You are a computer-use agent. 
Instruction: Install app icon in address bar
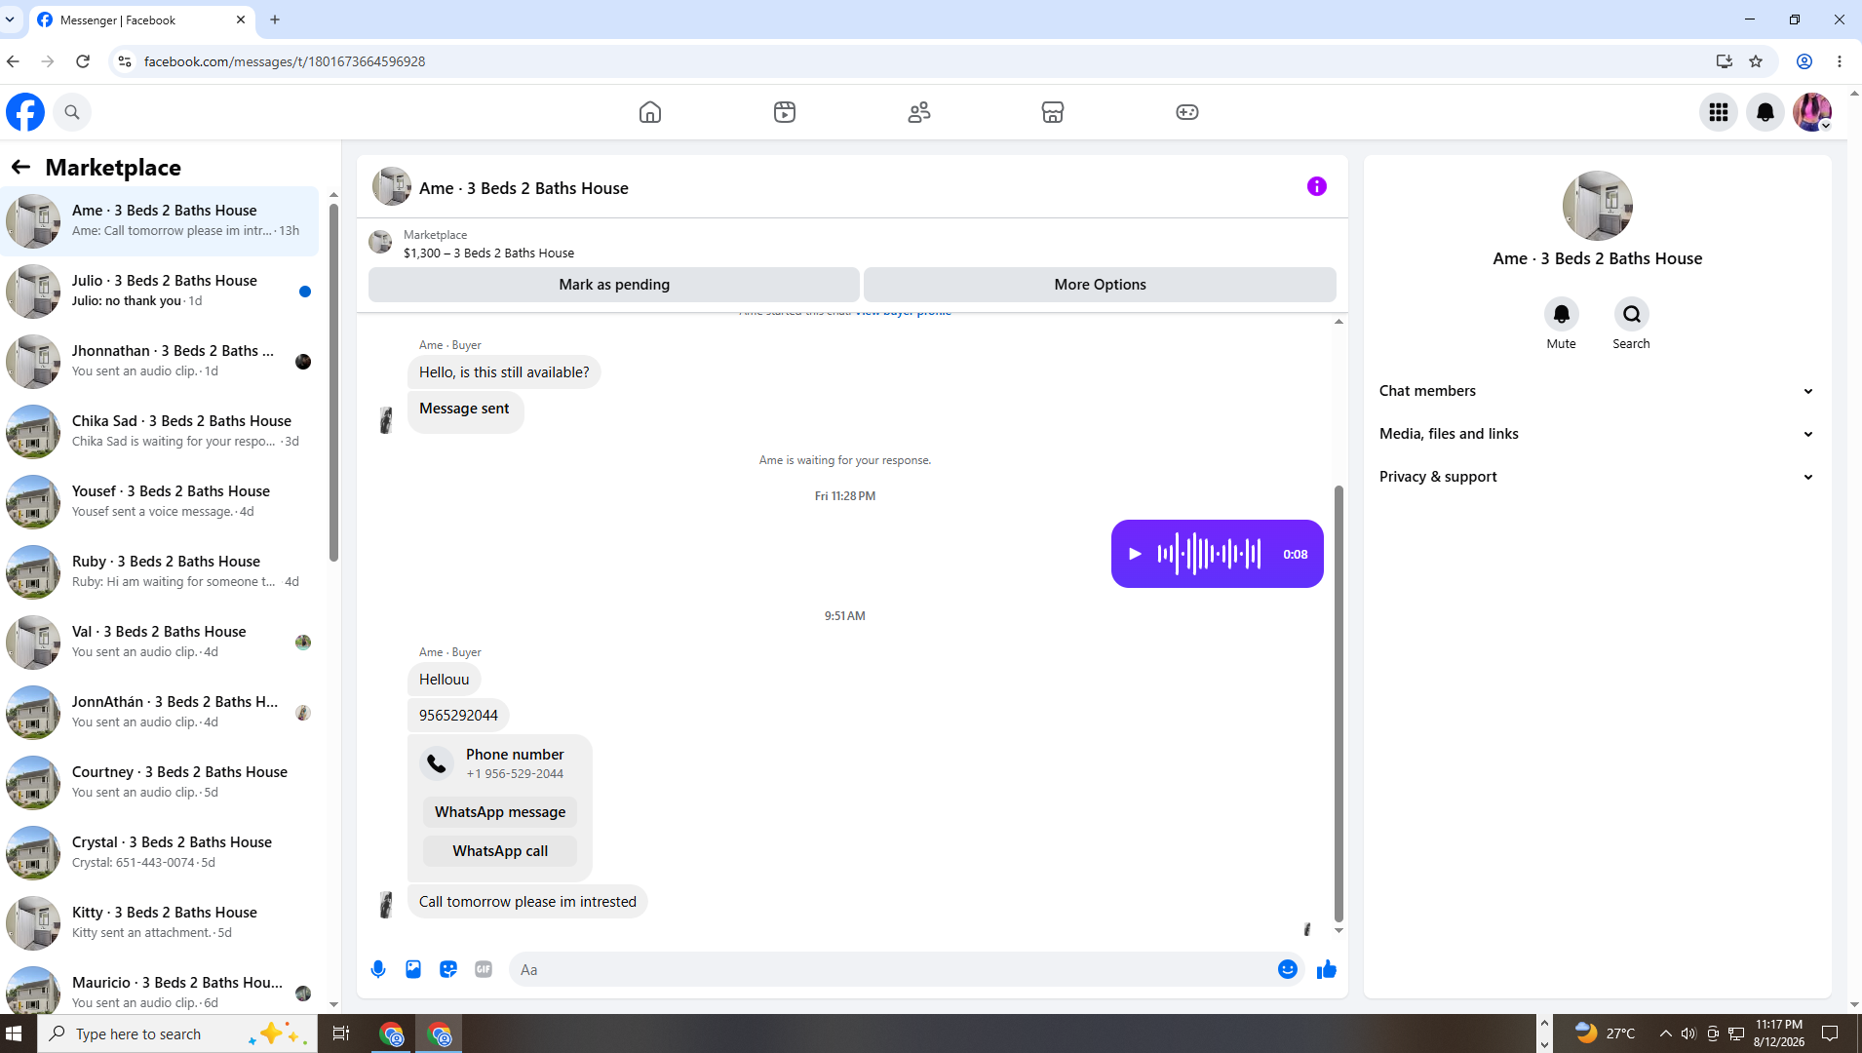[1725, 61]
